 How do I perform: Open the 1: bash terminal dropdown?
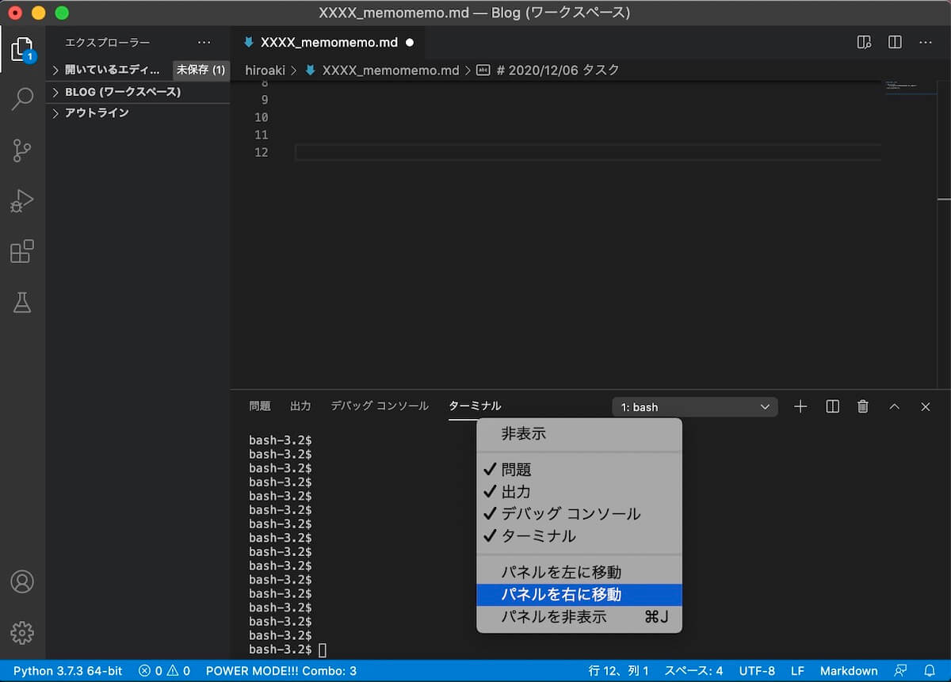(x=695, y=407)
